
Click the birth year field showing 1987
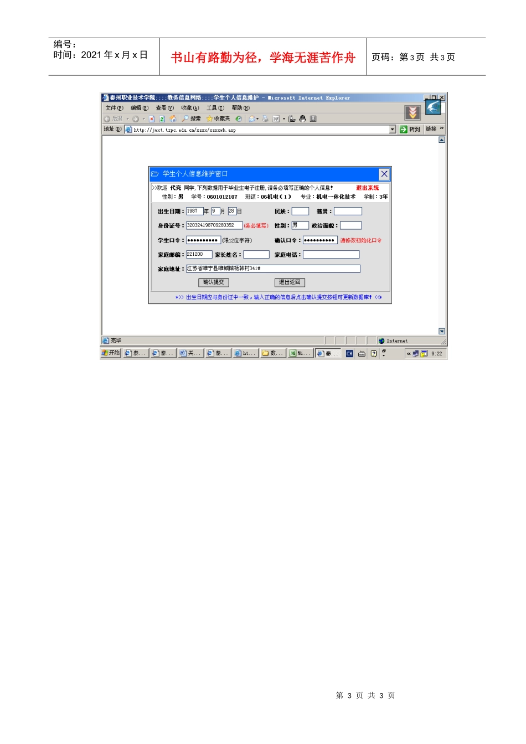pos(194,211)
